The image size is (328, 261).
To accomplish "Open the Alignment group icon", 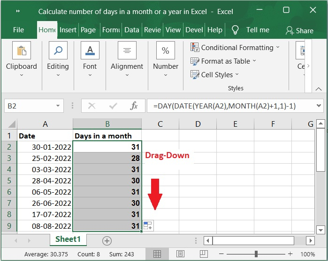I will [127, 51].
